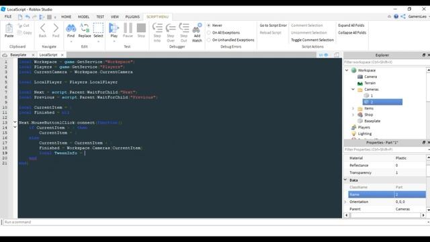
Task: Switch to the VIEW ribbon tab
Action: (x=115, y=17)
